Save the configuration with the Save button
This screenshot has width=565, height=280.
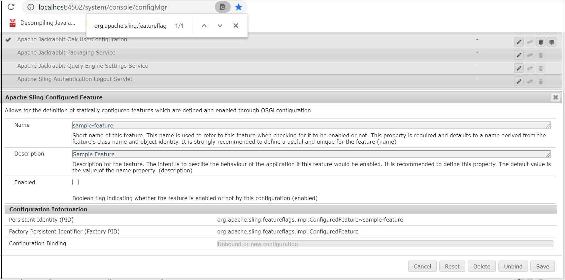(x=543, y=266)
